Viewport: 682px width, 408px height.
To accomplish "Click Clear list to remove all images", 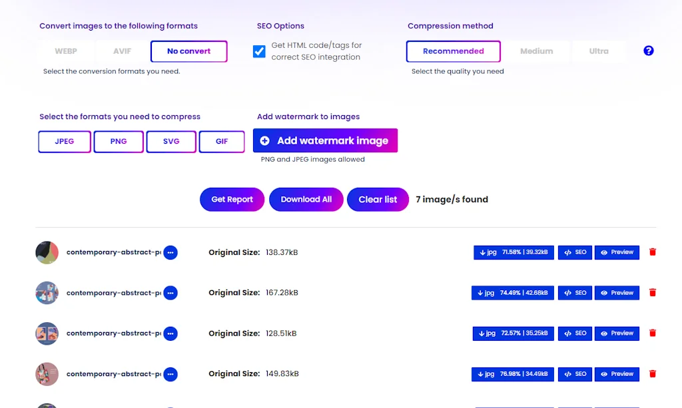I will (378, 199).
